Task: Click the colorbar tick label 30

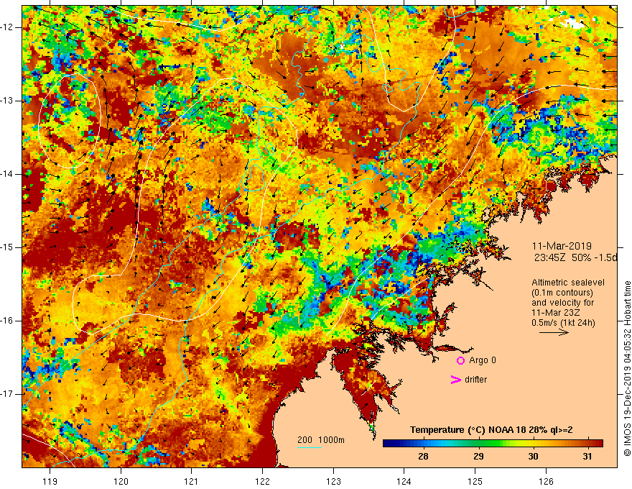Action: pyautogui.click(x=533, y=457)
